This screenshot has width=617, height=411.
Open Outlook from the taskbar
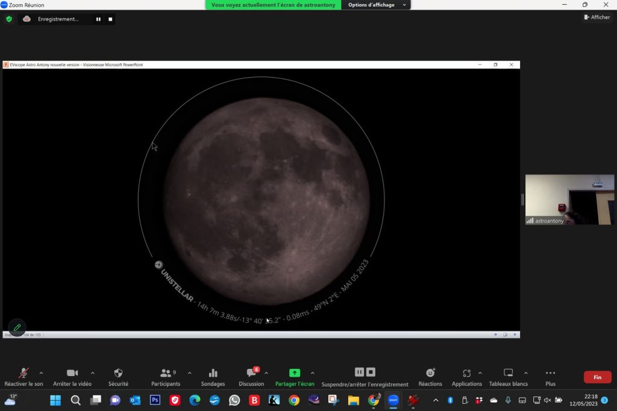click(135, 400)
